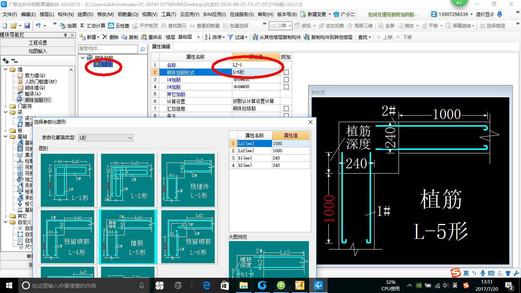
Task: Select the L-6形 预留钢筋 thumbnail
Action: click(188, 237)
